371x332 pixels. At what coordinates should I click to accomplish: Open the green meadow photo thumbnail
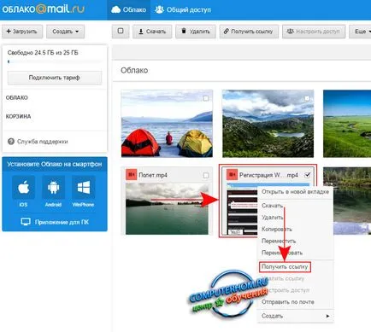[x=347, y=124]
